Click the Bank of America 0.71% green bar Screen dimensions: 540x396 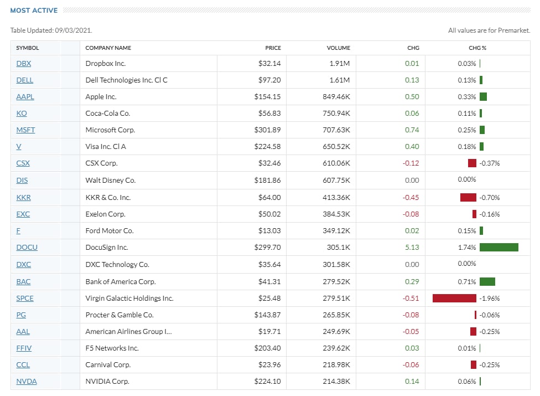[487, 281]
